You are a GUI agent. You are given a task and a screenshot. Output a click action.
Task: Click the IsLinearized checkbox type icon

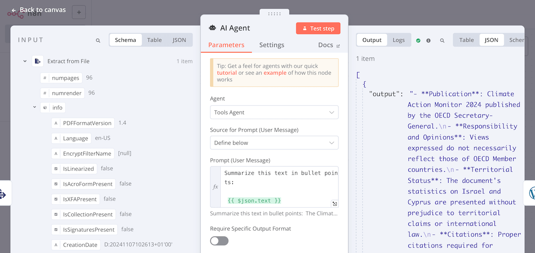pyautogui.click(x=56, y=169)
